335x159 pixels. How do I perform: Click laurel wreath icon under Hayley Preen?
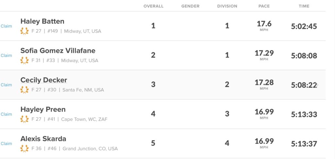25,119
